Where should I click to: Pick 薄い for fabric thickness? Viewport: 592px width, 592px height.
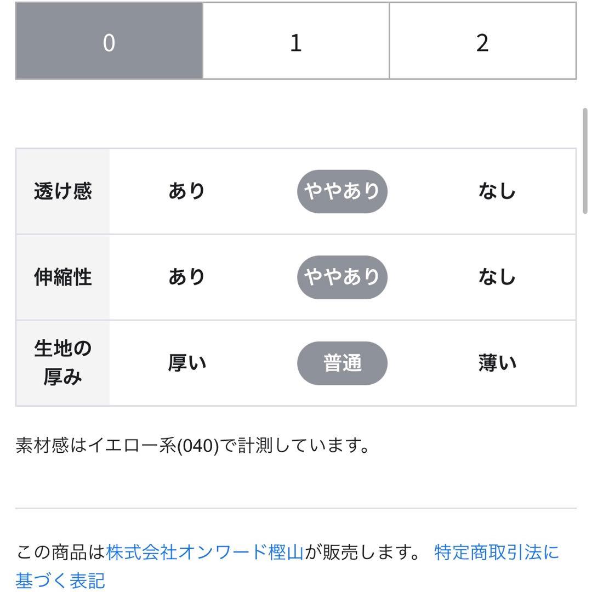pyautogui.click(x=496, y=363)
